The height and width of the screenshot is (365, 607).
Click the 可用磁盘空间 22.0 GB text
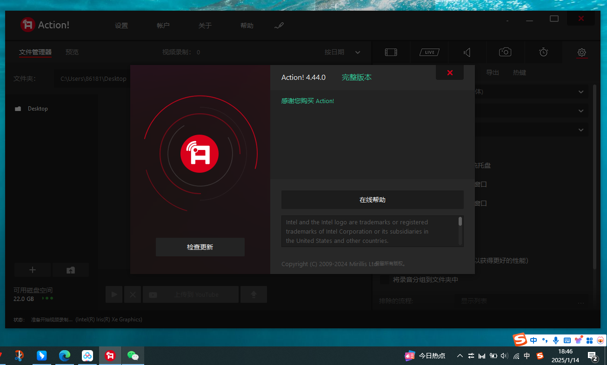33,294
